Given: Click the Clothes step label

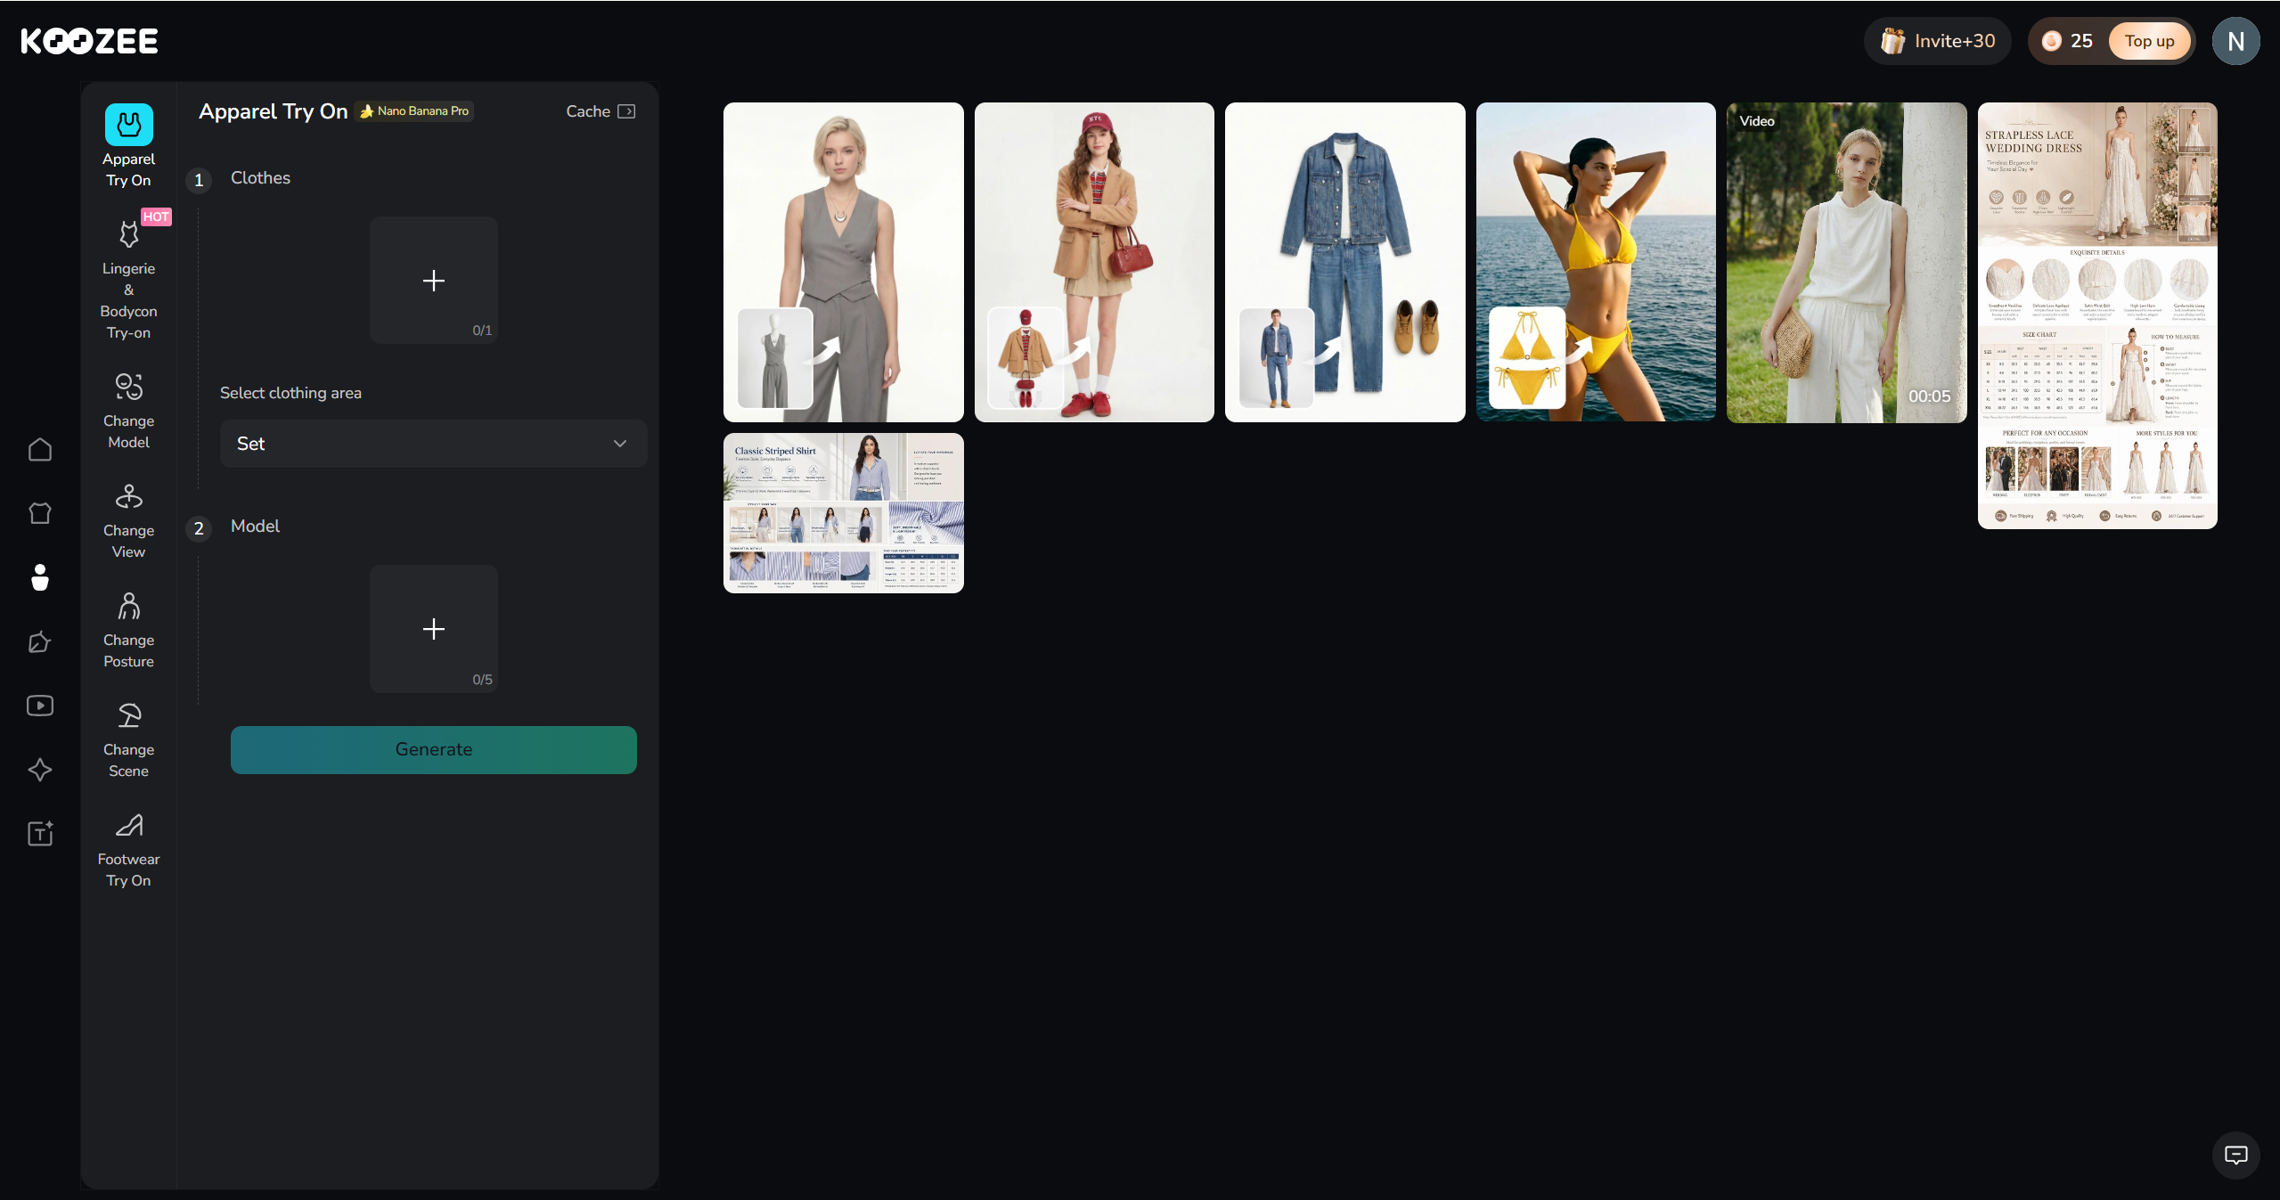Looking at the screenshot, I should (260, 177).
